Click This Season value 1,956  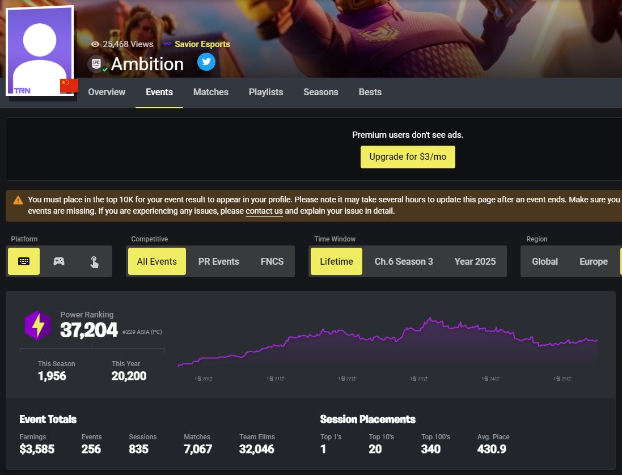52,376
